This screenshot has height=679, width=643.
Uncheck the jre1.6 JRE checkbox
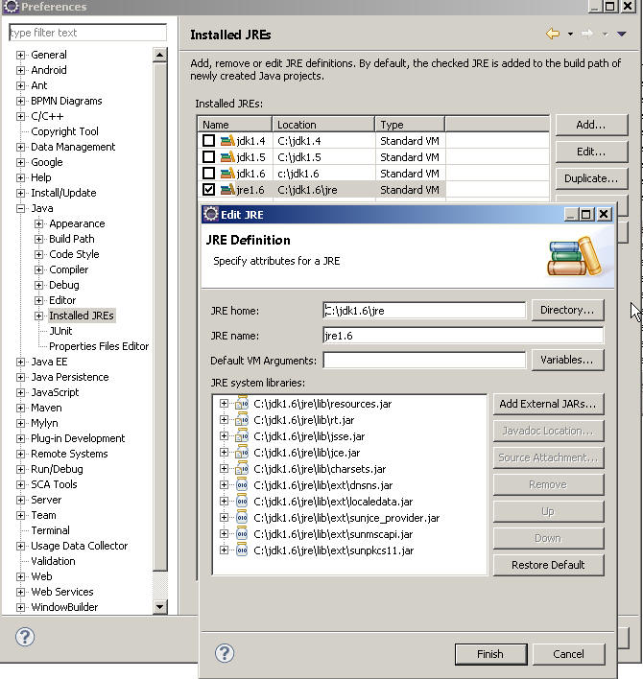pos(209,190)
